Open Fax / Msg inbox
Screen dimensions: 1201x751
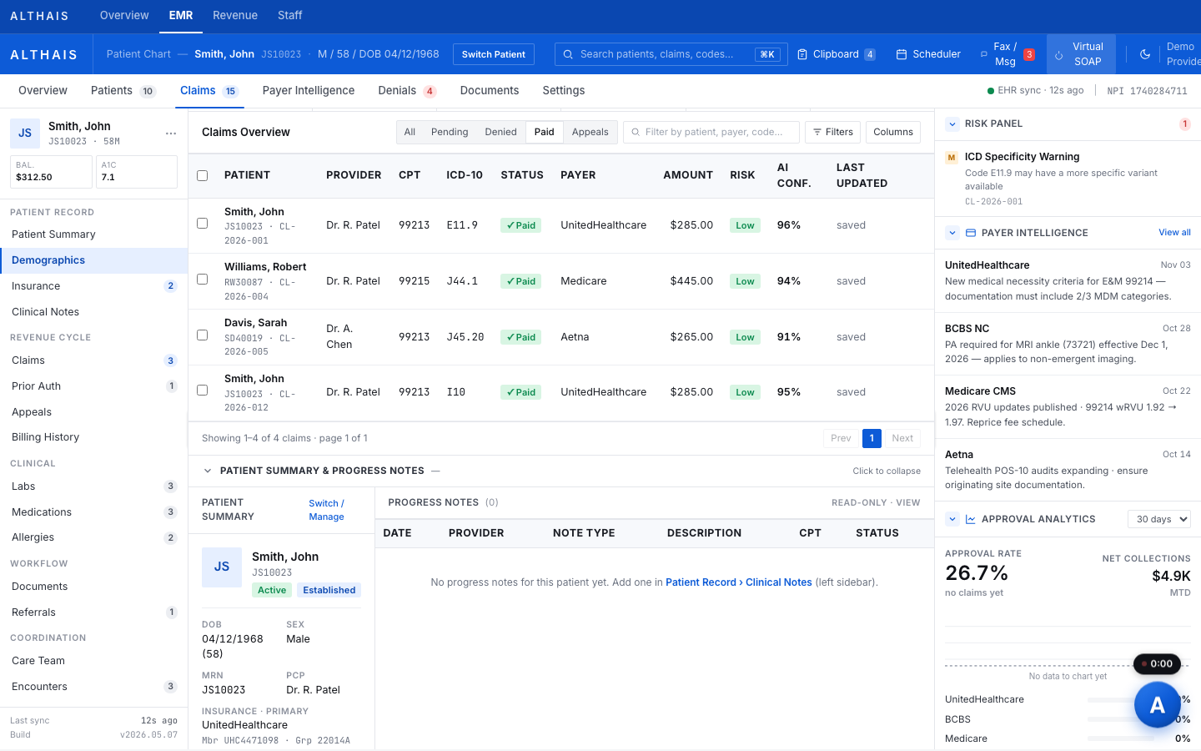(1007, 54)
